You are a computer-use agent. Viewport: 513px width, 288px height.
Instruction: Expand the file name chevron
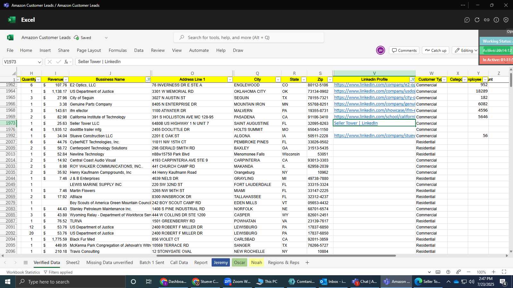(x=106, y=38)
